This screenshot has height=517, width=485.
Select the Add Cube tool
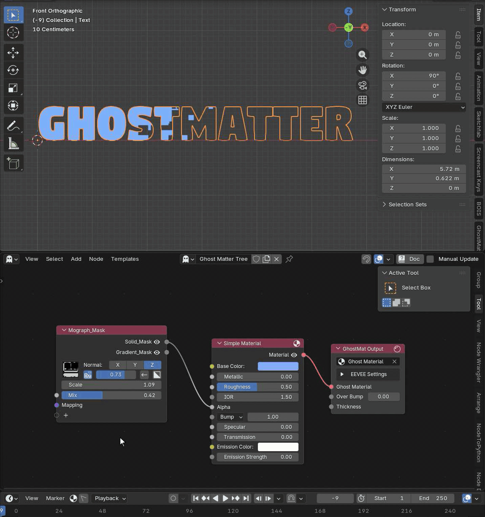click(x=13, y=163)
